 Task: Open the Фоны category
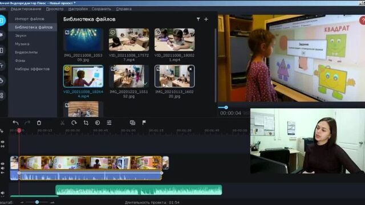20,61
